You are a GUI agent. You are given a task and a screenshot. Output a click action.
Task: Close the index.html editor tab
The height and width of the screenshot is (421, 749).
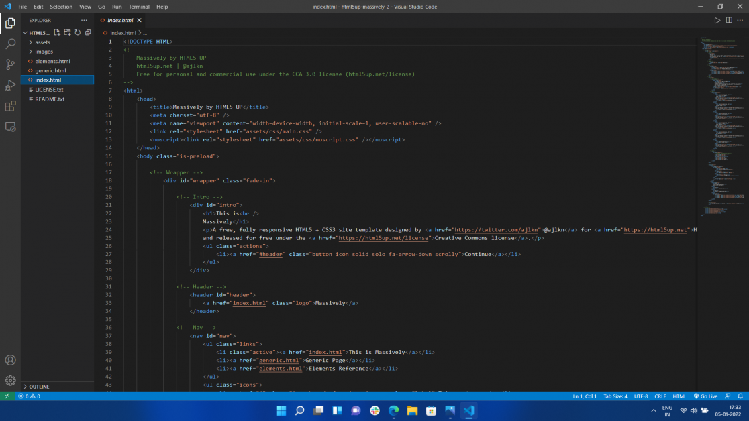click(x=138, y=20)
